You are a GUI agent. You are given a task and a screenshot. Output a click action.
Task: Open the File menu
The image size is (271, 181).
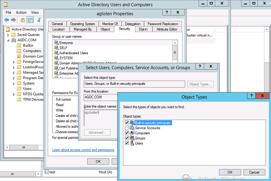[x=8, y=12]
